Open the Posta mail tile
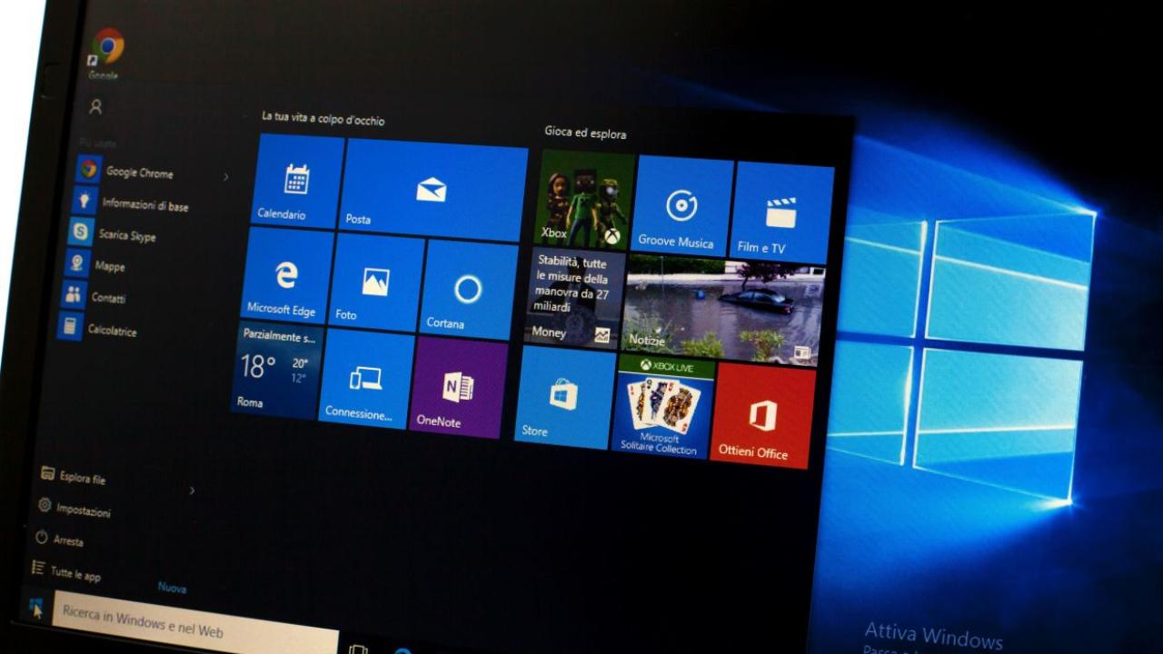1163x654 pixels. (435, 190)
